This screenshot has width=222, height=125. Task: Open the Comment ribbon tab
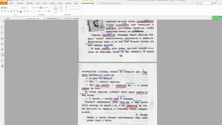click(20, 3)
